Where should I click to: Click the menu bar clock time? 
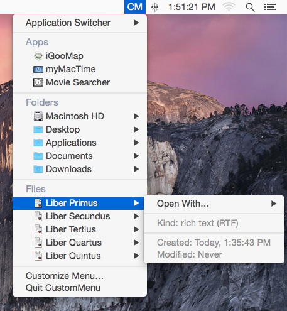192,7
